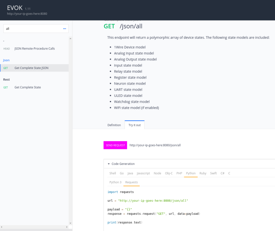Switch code generation to Javascript

[x=143, y=173]
